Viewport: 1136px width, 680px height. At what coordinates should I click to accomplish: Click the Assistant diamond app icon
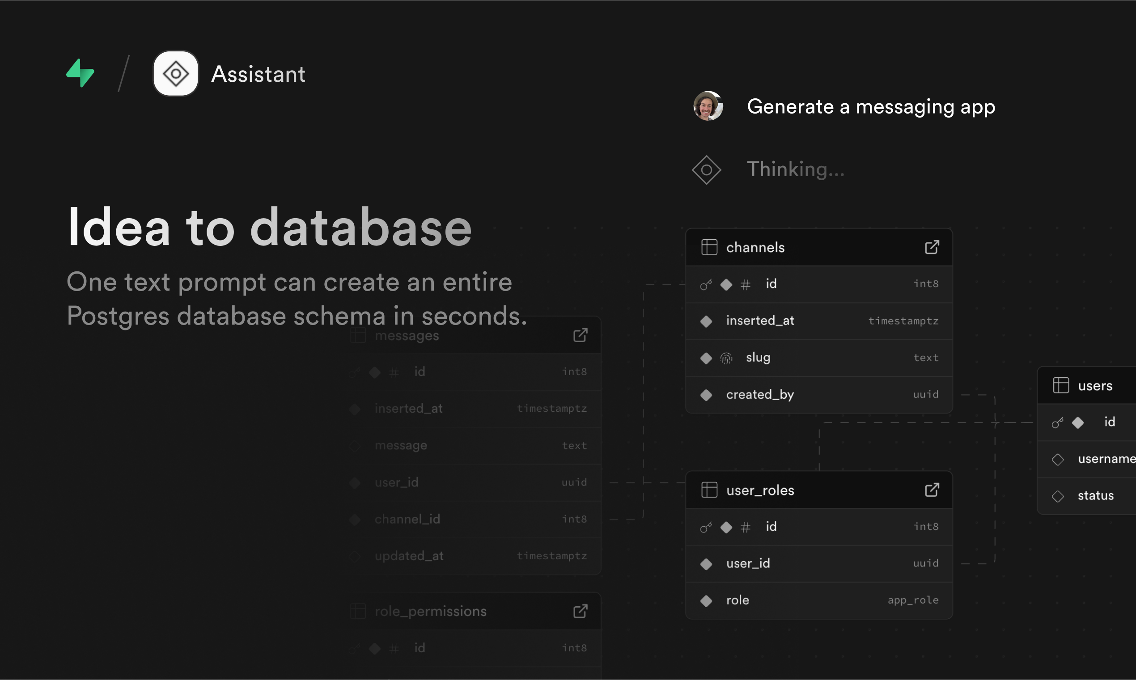click(x=175, y=74)
